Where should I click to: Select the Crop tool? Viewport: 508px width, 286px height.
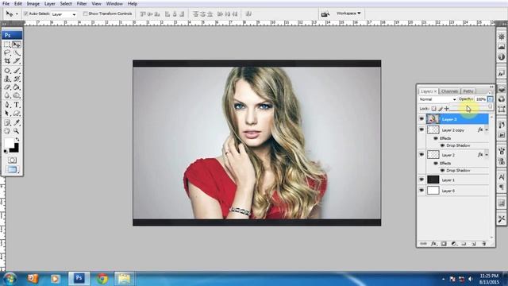[x=7, y=61]
